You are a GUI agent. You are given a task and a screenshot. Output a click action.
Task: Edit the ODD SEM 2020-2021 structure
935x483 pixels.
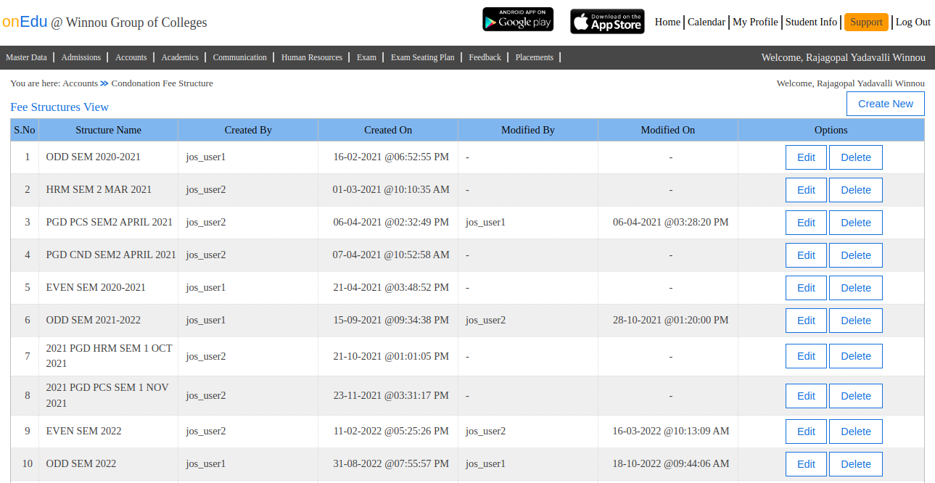tap(806, 157)
